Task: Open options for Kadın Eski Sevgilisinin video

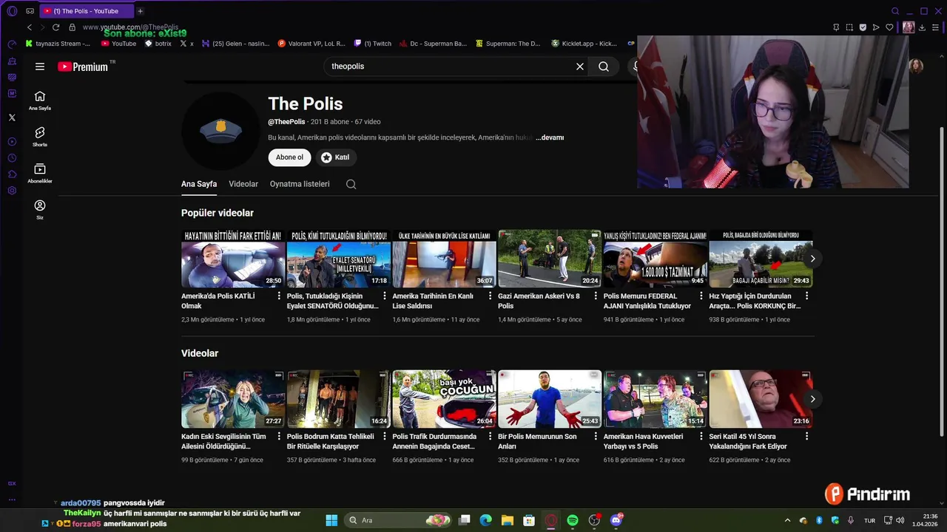Action: pos(279,437)
